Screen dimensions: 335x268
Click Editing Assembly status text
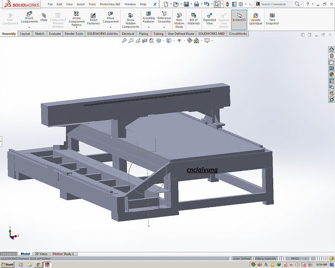click(x=266, y=258)
